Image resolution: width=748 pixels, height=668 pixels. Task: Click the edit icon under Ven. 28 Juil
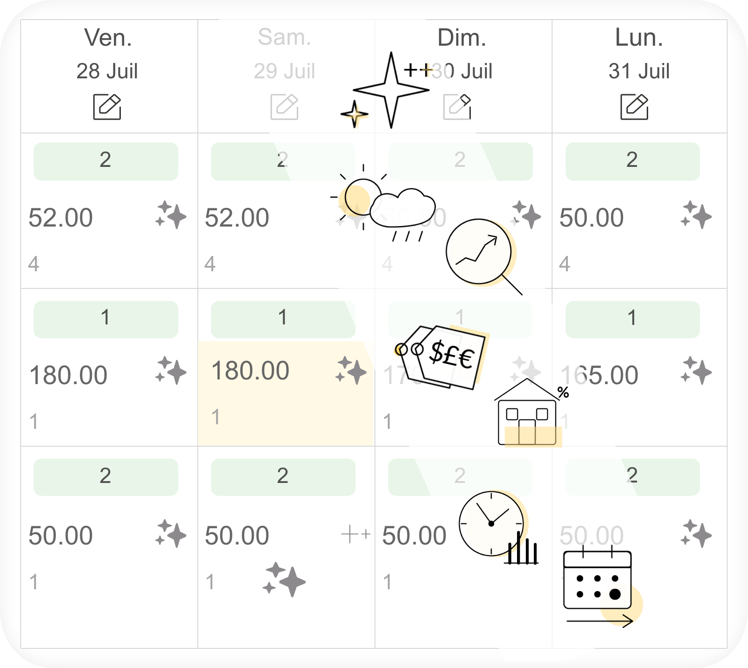(107, 107)
